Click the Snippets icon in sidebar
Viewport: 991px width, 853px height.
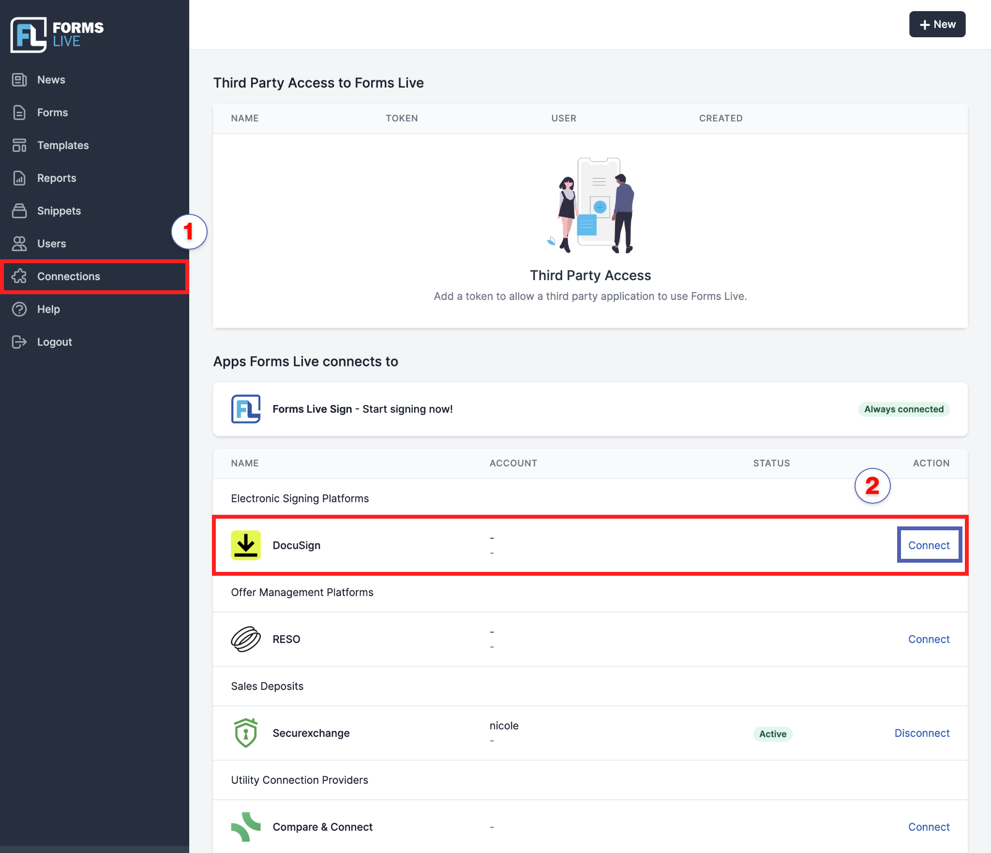(19, 211)
